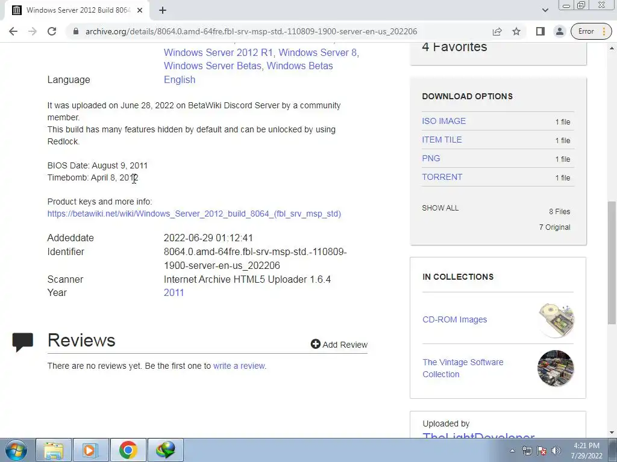Open CD-ROM Images collection link
The width and height of the screenshot is (617, 462).
click(454, 319)
